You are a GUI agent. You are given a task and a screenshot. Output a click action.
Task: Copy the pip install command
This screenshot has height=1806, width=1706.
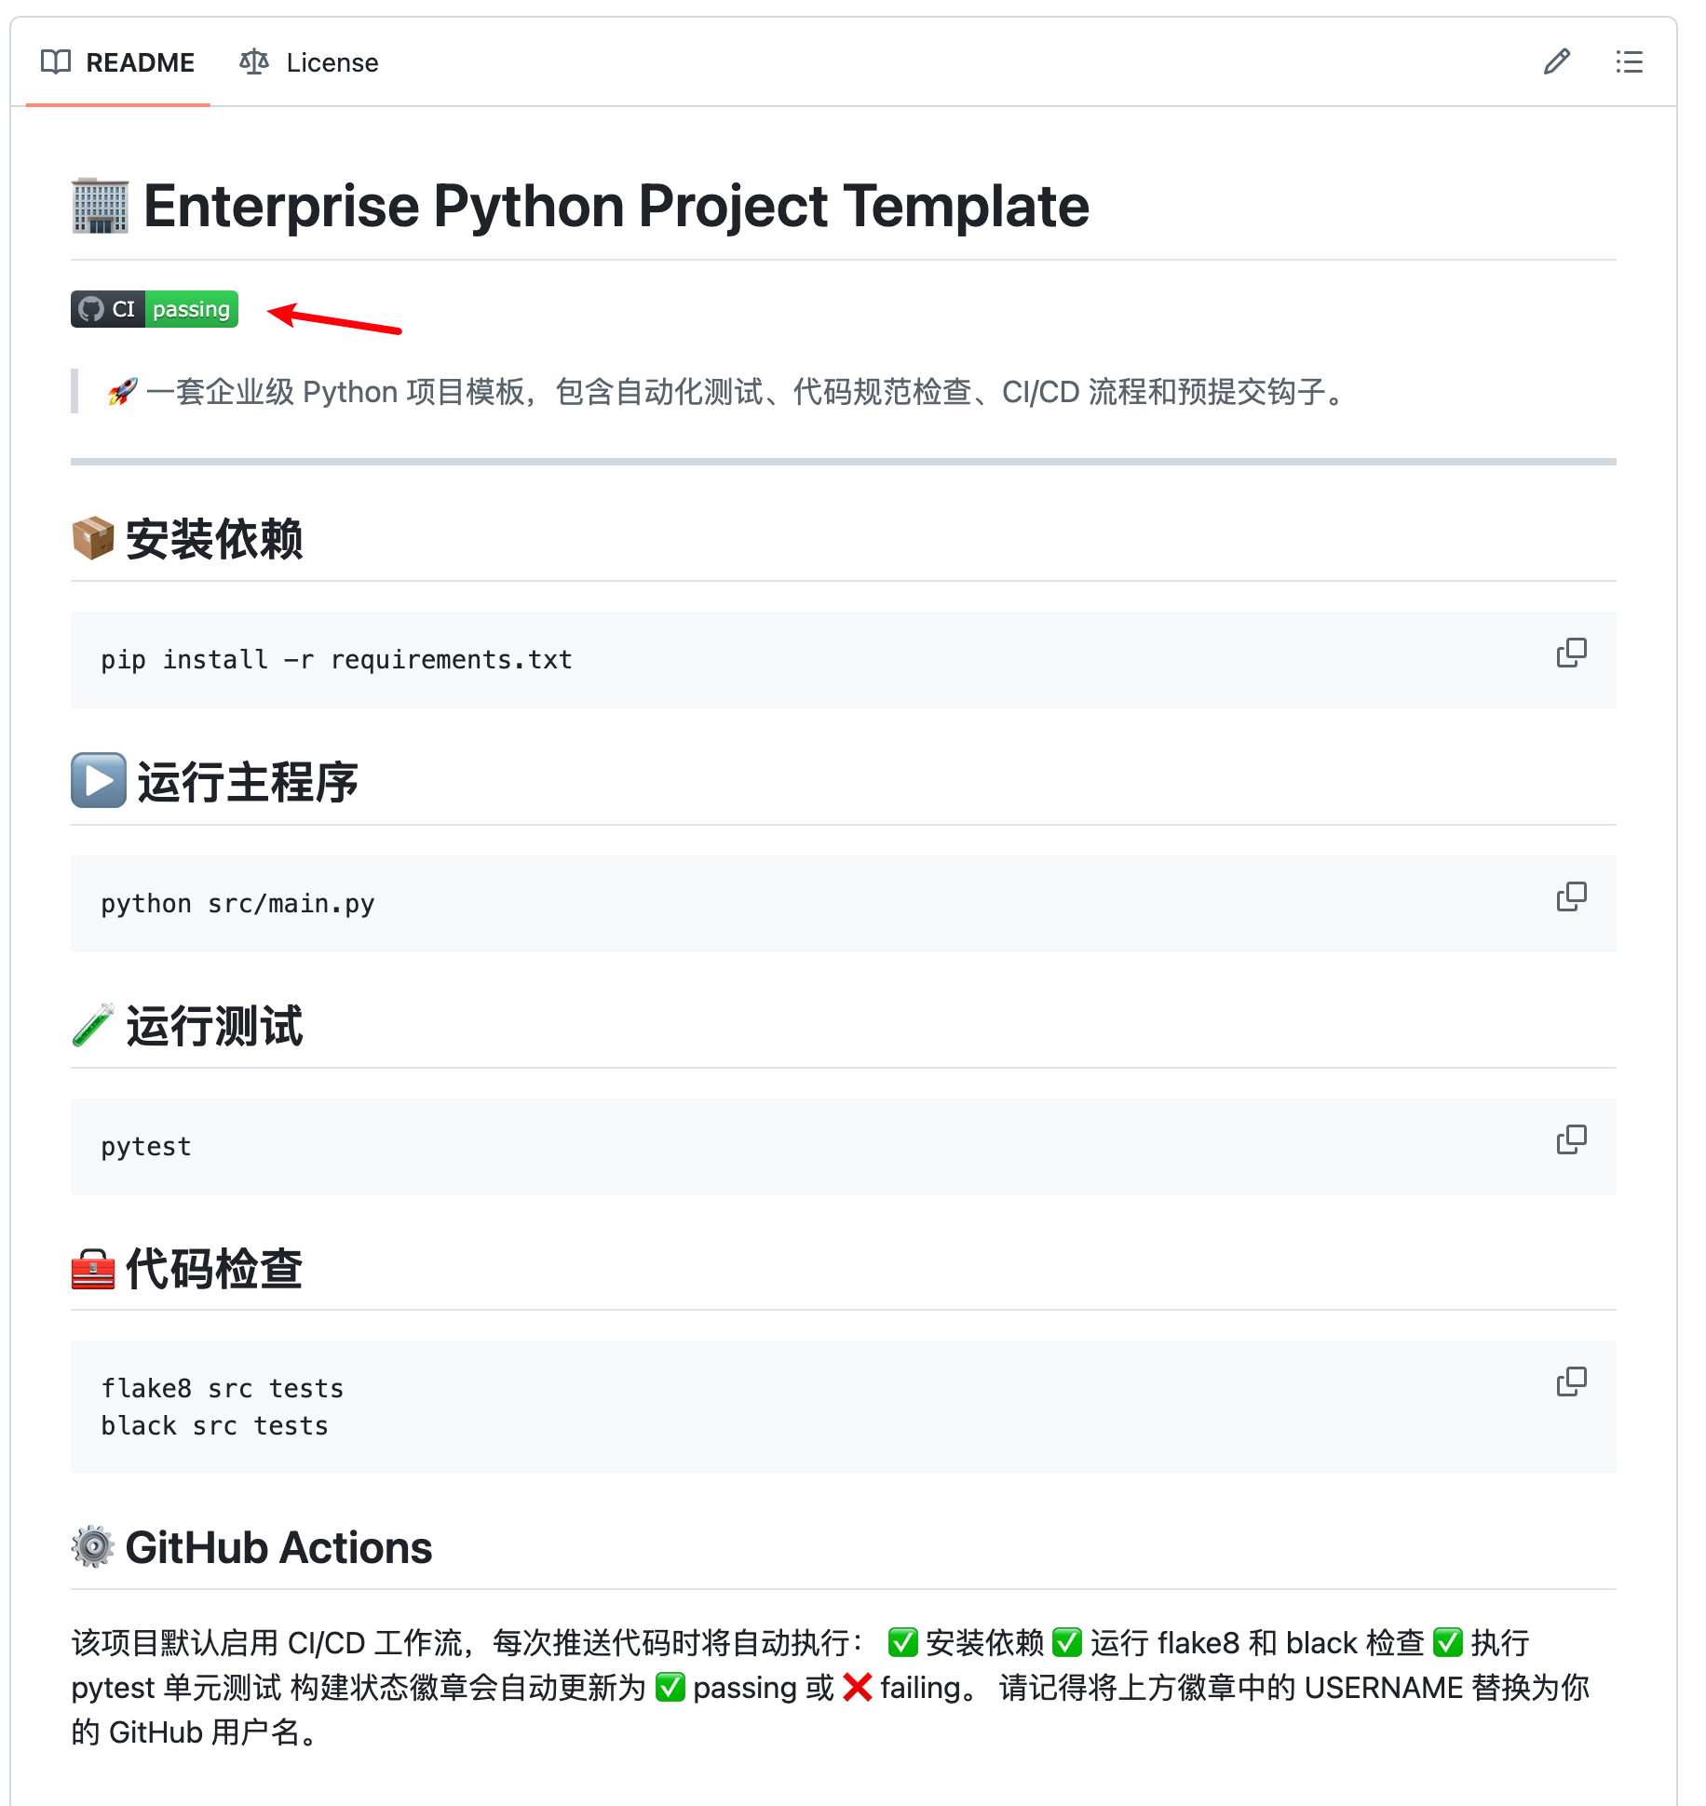coord(1571,654)
